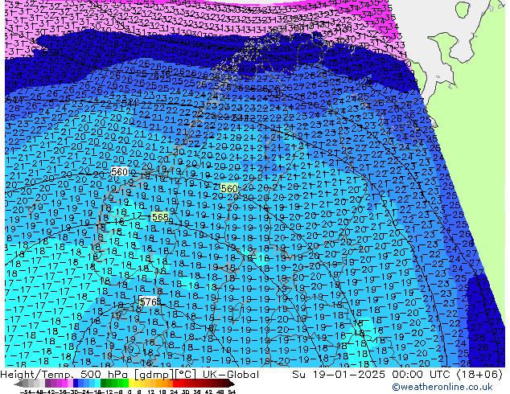This screenshot has height=394, width=510.
Task: Click the '54' legend scale value
Action: (232, 392)
